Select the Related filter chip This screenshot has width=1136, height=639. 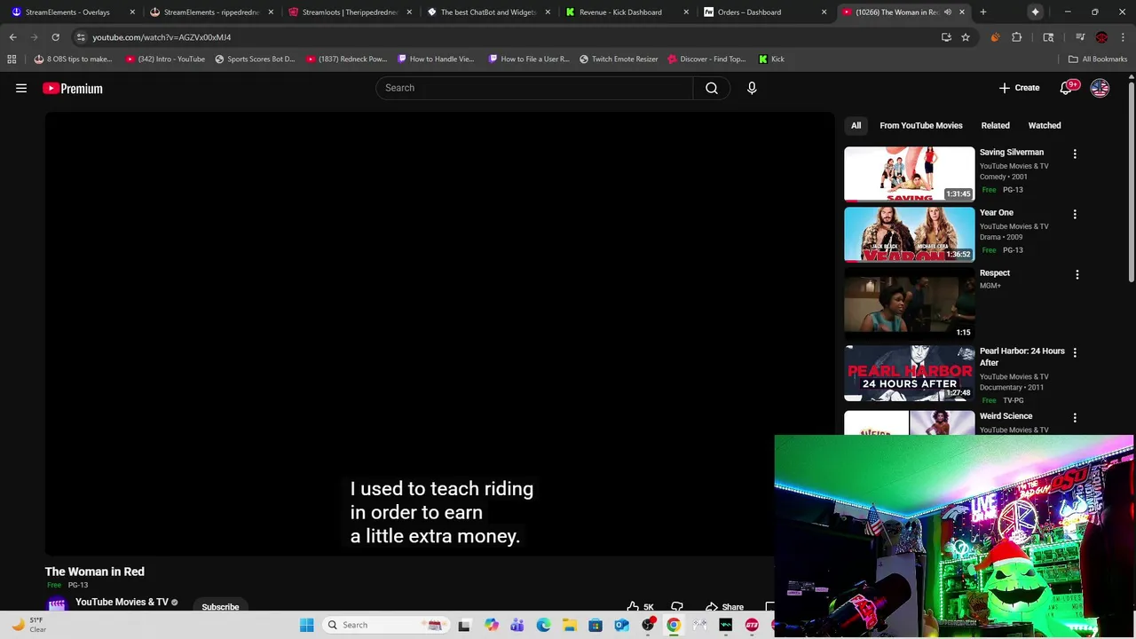pyautogui.click(x=995, y=125)
